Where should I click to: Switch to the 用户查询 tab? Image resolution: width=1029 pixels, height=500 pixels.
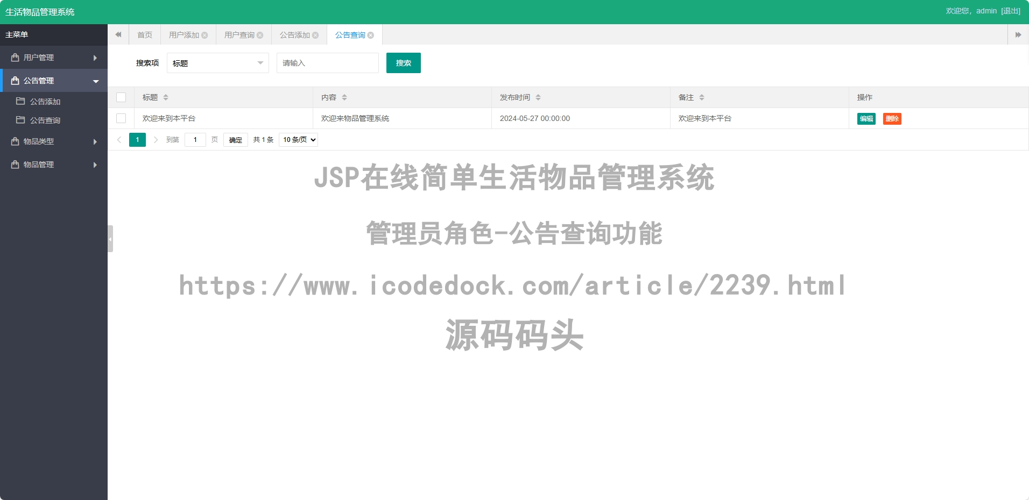pyautogui.click(x=239, y=35)
